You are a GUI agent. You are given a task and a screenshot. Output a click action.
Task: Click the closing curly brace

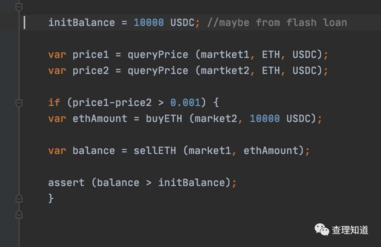coord(51,198)
